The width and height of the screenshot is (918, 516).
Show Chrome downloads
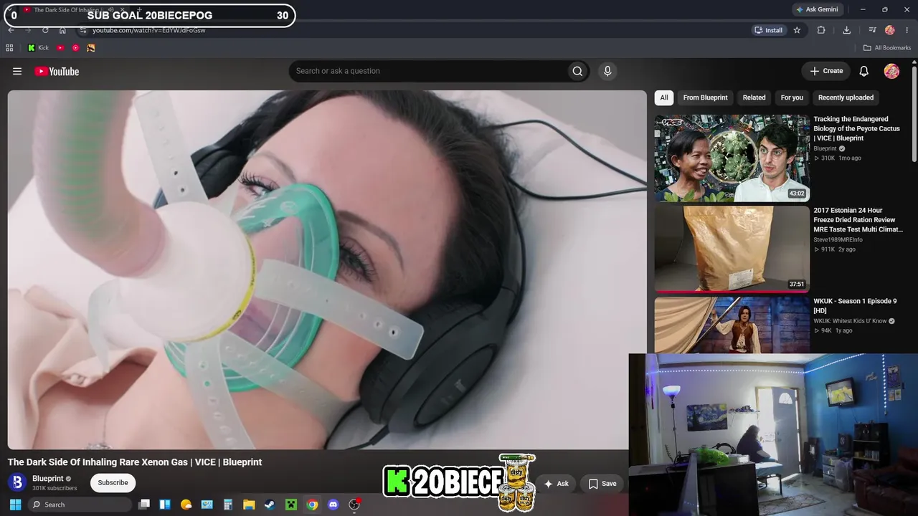point(846,30)
